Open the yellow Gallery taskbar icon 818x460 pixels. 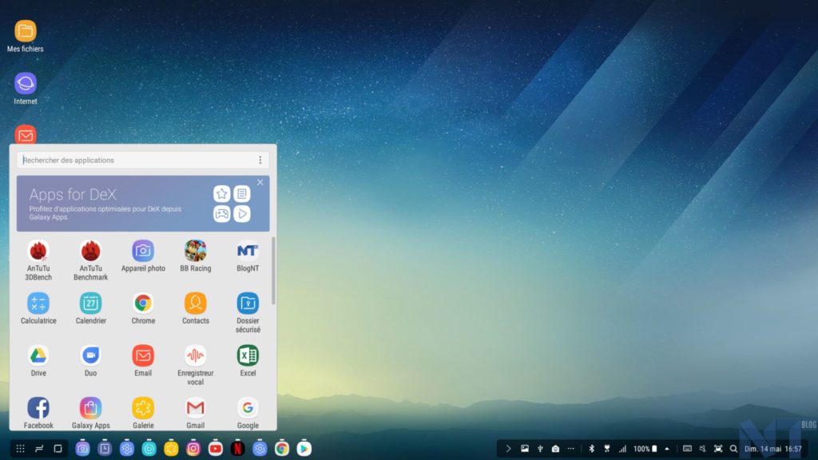[171, 448]
